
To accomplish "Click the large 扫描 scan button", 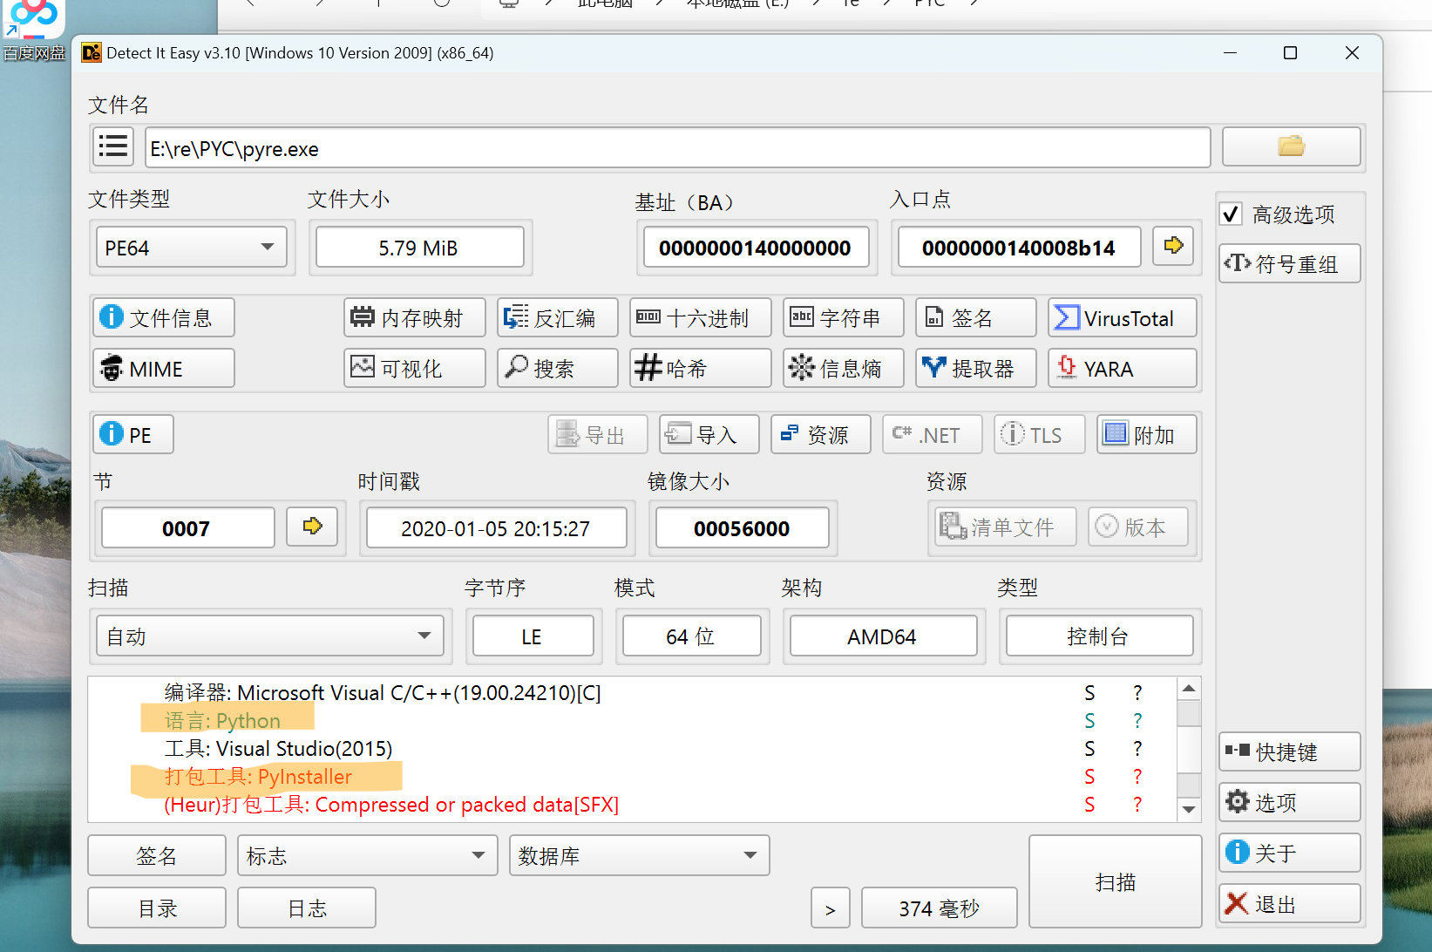I will click(1116, 881).
